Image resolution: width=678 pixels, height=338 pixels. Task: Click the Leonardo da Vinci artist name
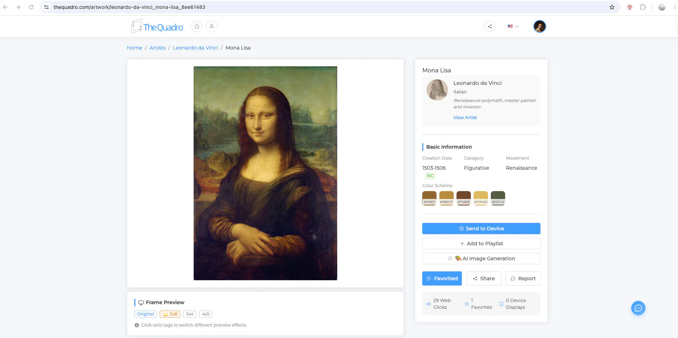coord(477,83)
